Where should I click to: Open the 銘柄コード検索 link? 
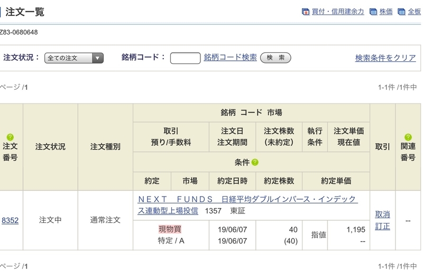[230, 58]
